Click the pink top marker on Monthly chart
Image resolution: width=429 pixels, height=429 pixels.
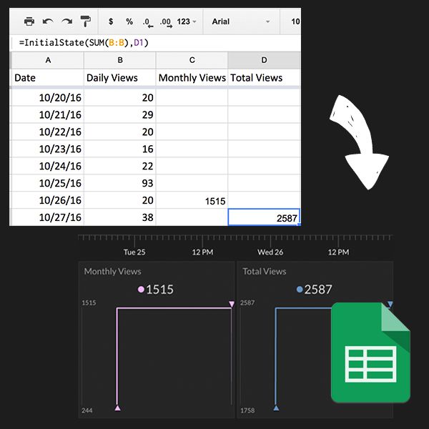[x=232, y=304]
